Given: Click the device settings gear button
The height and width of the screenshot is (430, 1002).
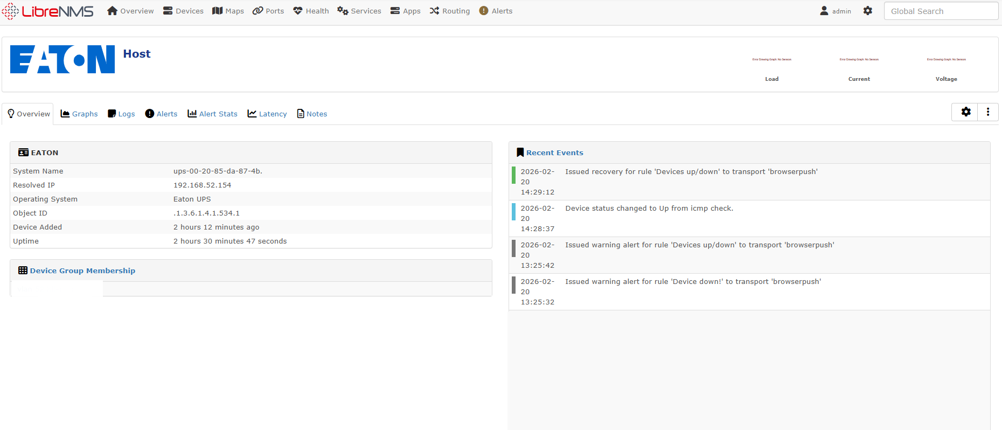Looking at the screenshot, I should [x=965, y=112].
